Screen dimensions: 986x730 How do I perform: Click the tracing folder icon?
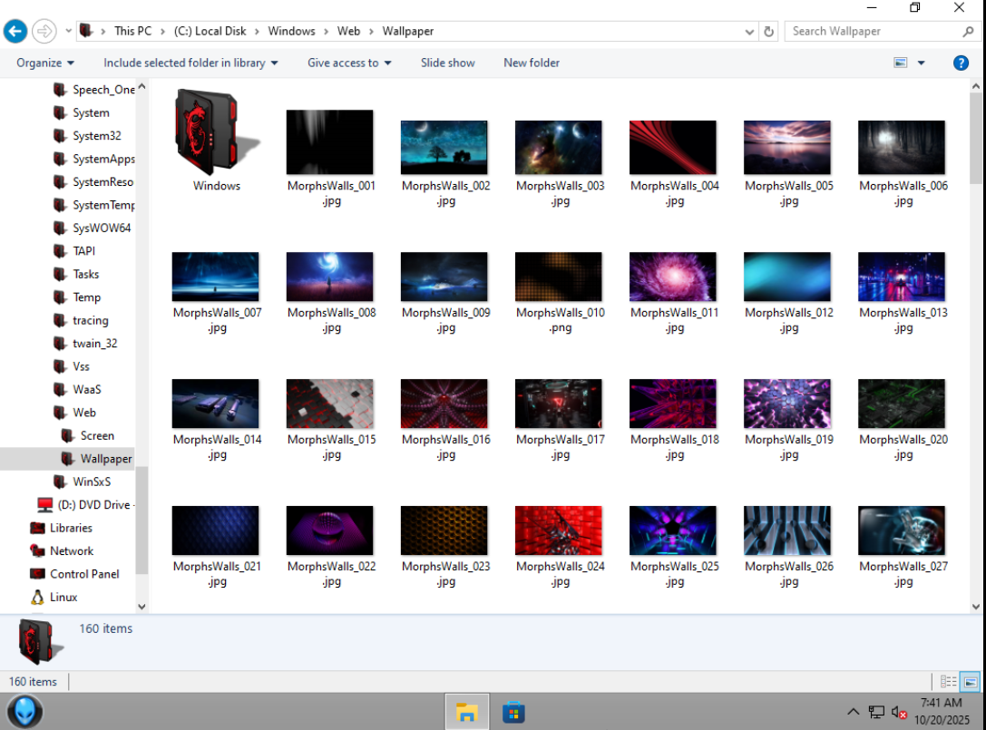coord(60,321)
